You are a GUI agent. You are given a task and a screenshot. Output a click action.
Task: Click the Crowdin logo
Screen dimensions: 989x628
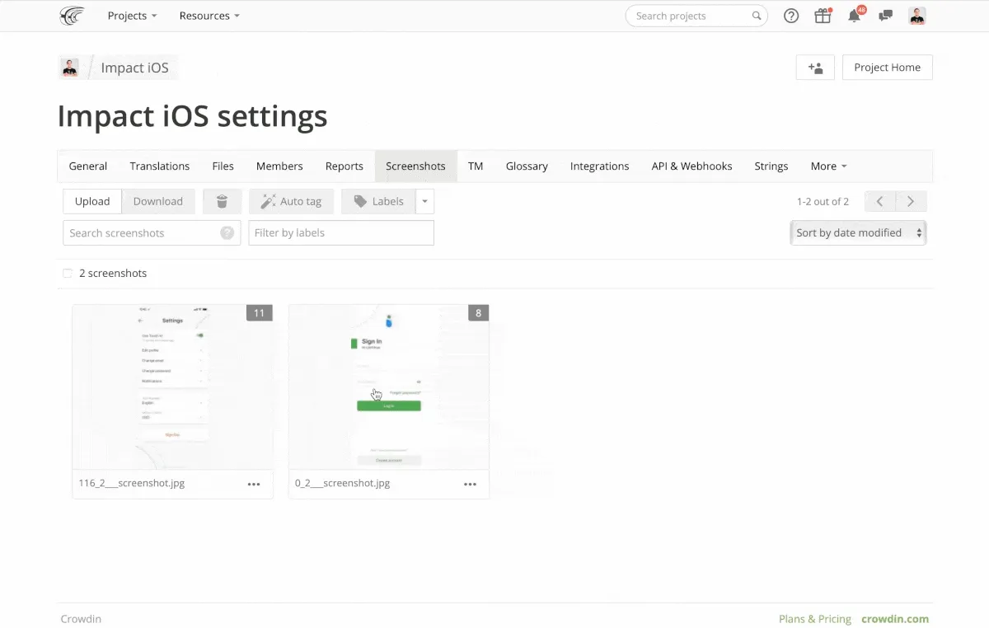[72, 16]
